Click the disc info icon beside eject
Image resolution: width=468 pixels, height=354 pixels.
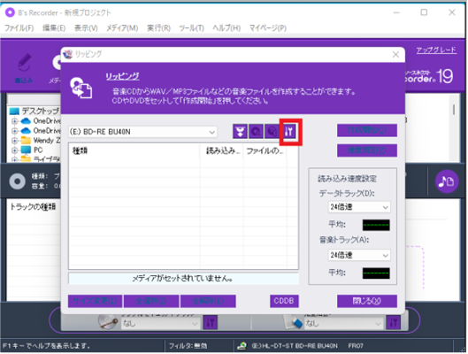tap(256, 132)
